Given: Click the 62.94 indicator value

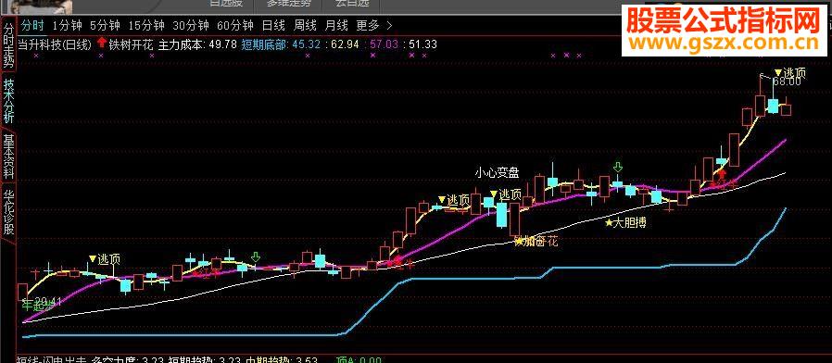Looking at the screenshot, I should (x=345, y=44).
